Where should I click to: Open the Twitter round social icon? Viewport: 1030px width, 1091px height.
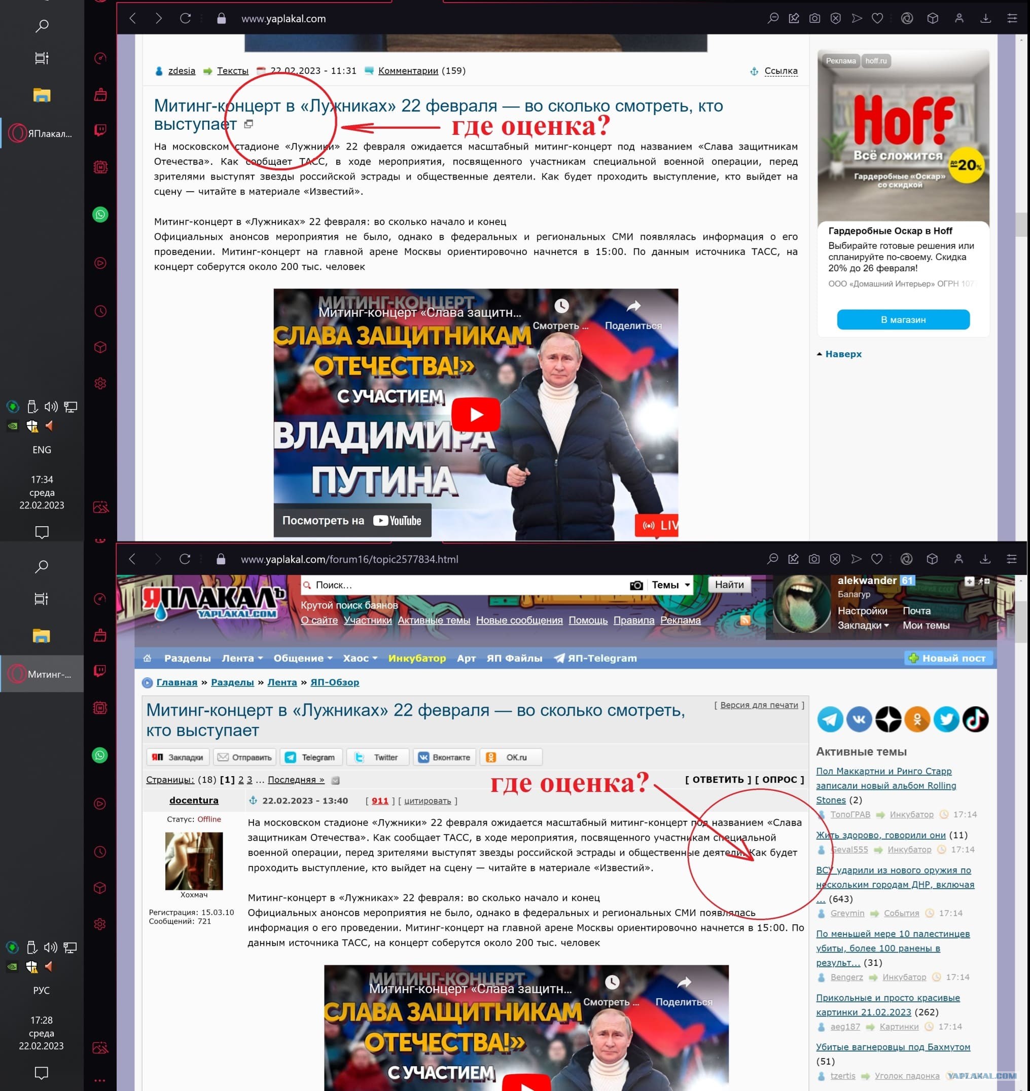point(946,719)
